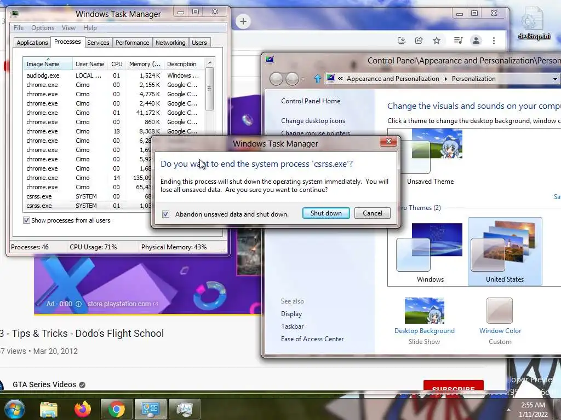Click Appearance and Personalization breadcrumb
The image size is (561, 420).
(392, 79)
